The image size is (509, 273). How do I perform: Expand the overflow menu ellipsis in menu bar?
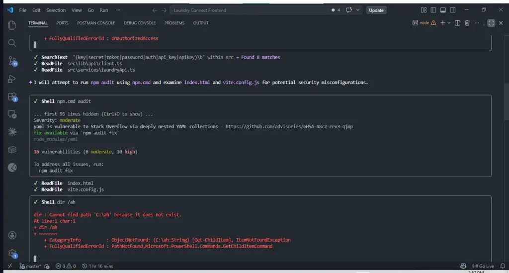(118, 10)
